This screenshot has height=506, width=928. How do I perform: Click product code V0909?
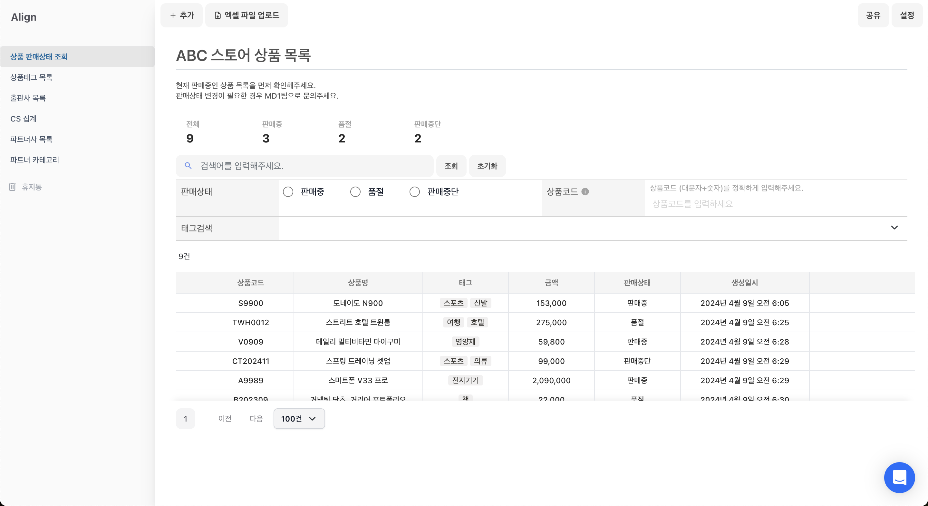[250, 342]
